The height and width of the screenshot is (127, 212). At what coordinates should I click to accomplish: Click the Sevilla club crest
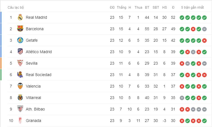pyautogui.click(x=20, y=63)
